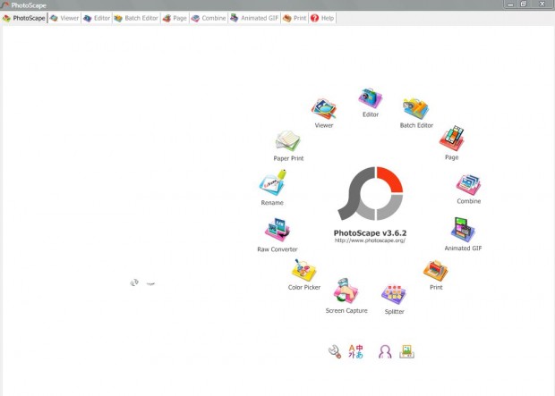Launch the Editor camera icon in the circle
Viewport: 555px width, 396px height.
(371, 98)
